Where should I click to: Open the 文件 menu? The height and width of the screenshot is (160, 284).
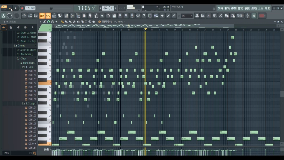[x=220, y=8]
